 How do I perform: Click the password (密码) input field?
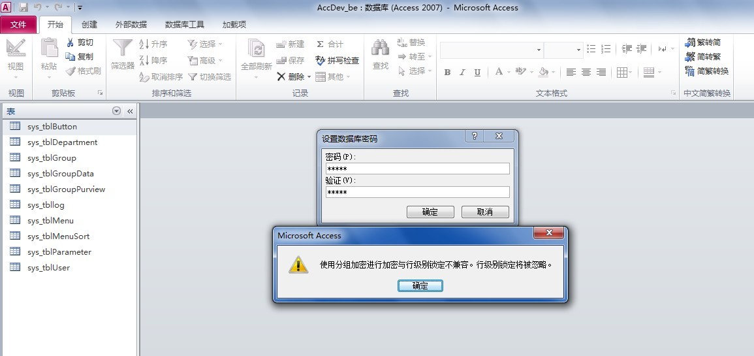[417, 169]
